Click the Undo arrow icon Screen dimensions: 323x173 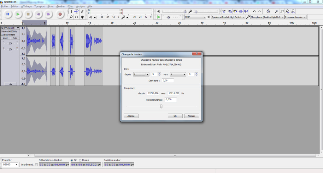point(254,11)
